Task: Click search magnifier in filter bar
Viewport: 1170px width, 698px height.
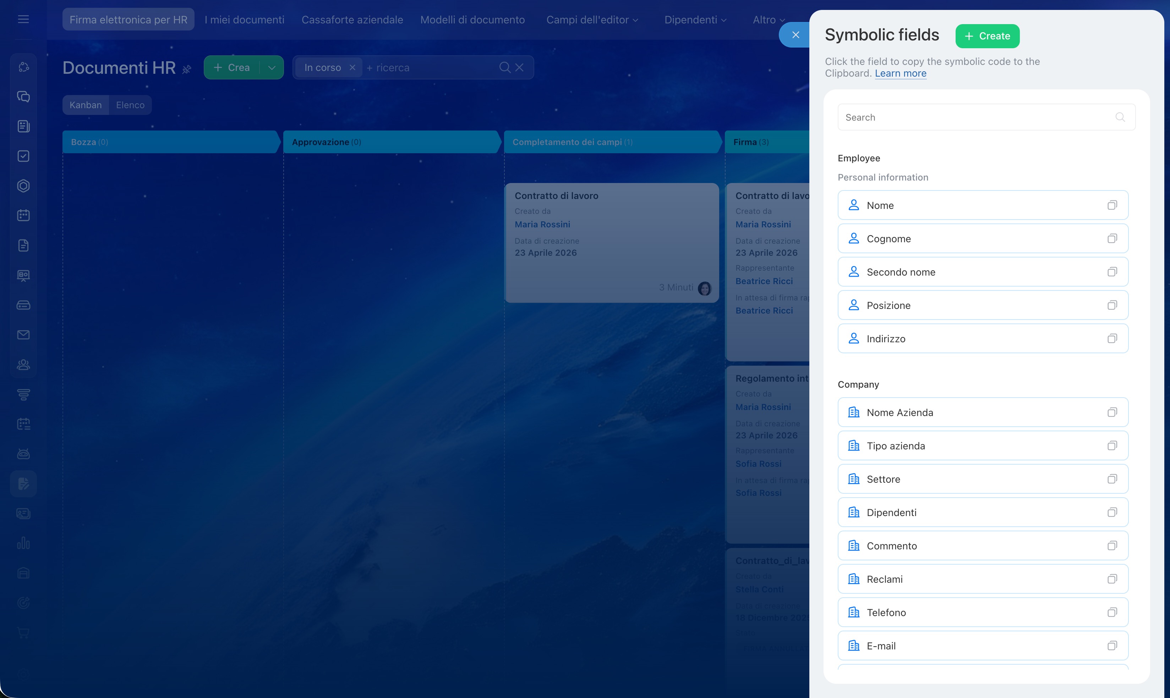Action: [x=504, y=68]
